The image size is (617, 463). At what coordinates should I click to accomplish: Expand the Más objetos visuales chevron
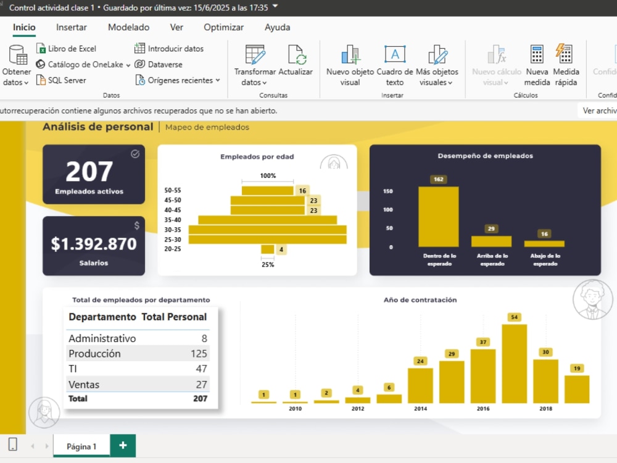(x=450, y=83)
